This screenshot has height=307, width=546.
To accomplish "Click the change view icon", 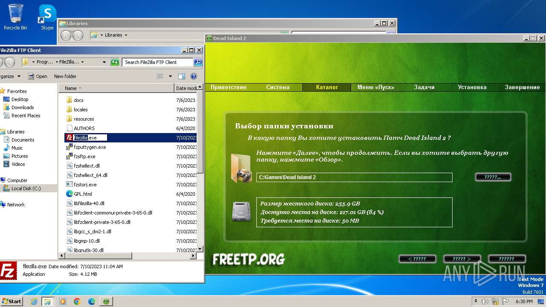I will click(x=160, y=76).
